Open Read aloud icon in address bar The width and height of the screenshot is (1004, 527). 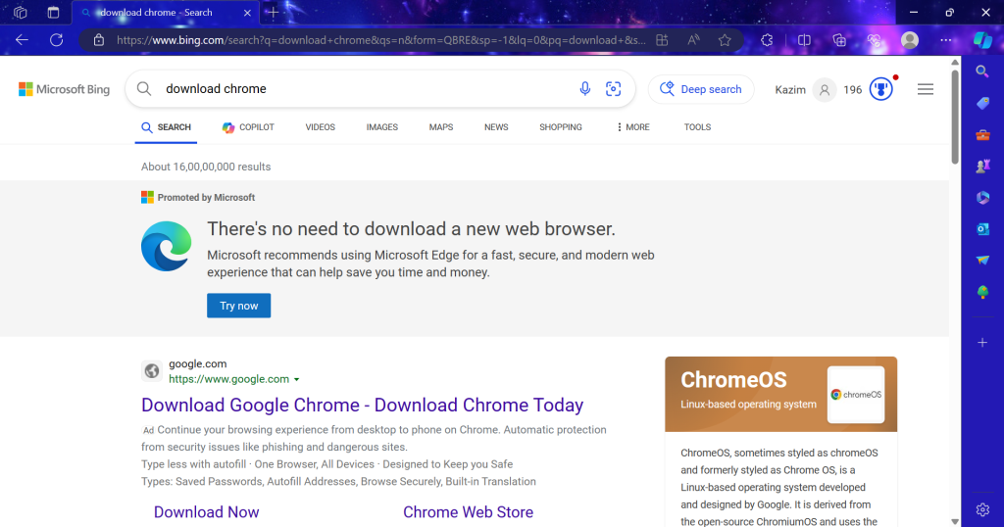(693, 40)
